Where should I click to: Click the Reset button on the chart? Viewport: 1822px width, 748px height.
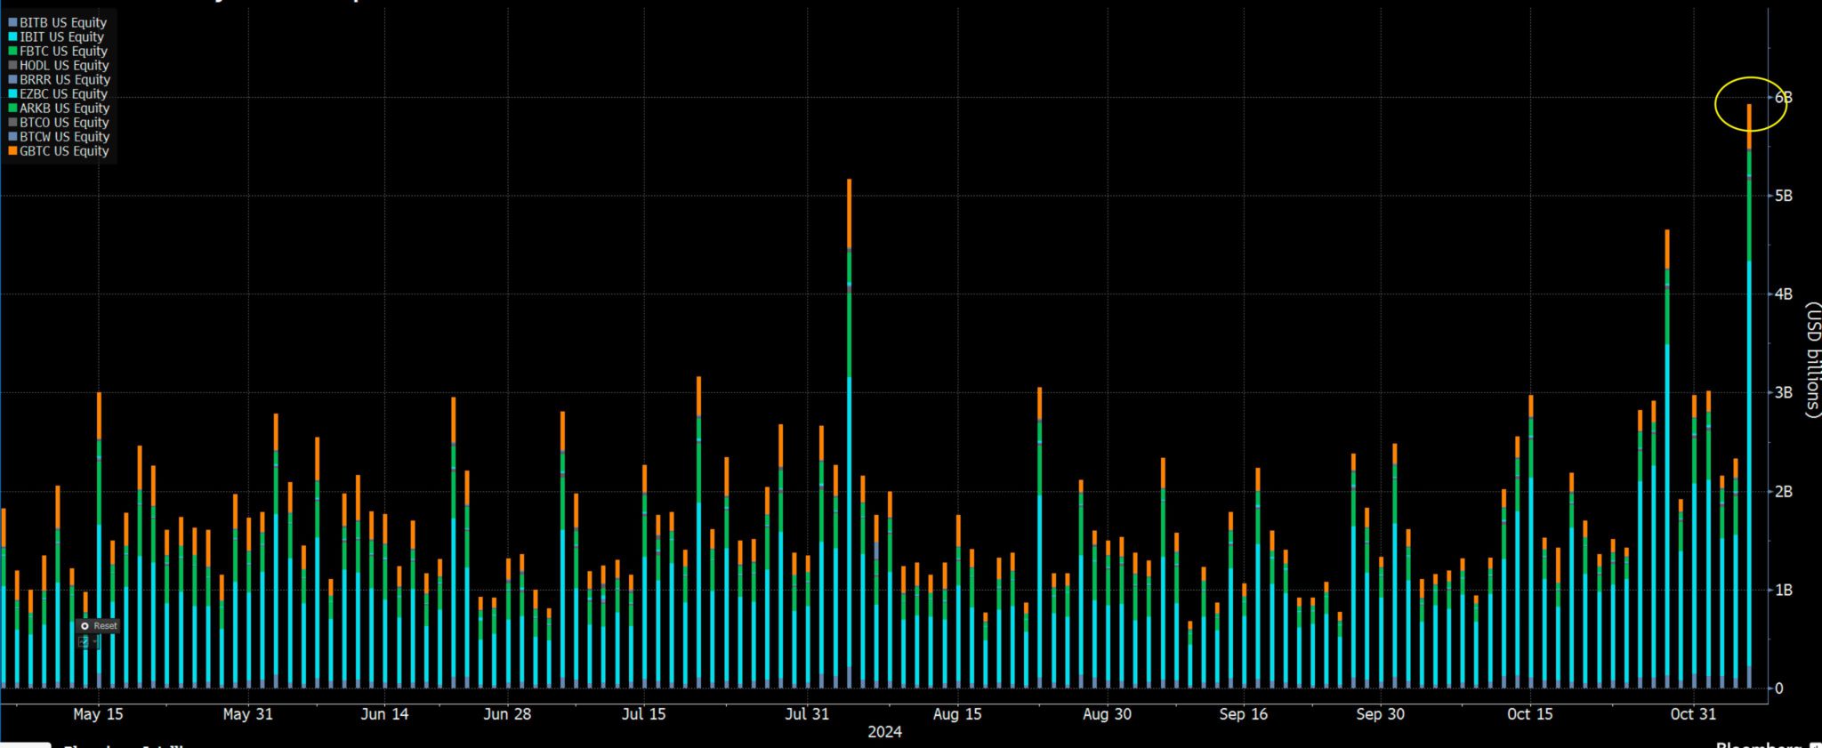point(98,626)
